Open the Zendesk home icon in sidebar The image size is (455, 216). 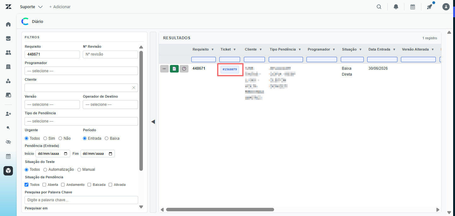click(x=8, y=24)
